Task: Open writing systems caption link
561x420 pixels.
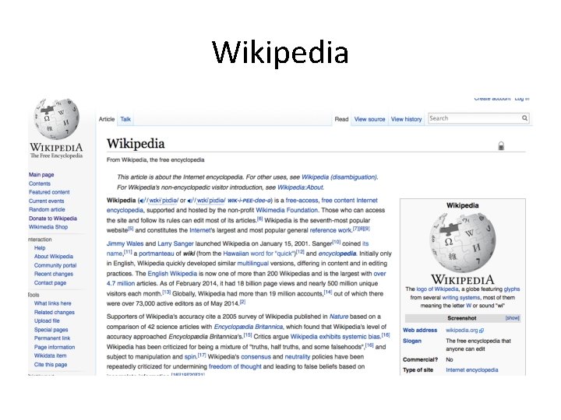Action: click(460, 297)
